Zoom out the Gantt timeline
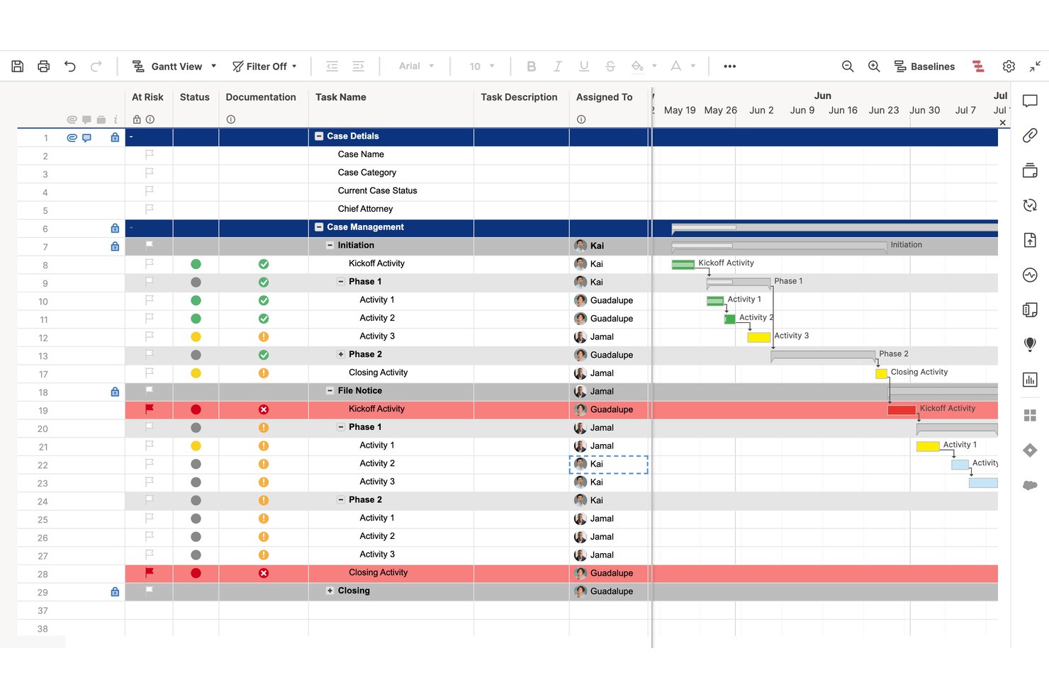Screen dimensions: 1049x699 [x=848, y=66]
